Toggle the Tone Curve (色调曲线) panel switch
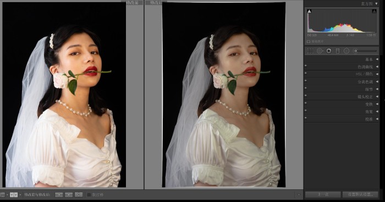The height and width of the screenshot is (202, 385). (306, 65)
